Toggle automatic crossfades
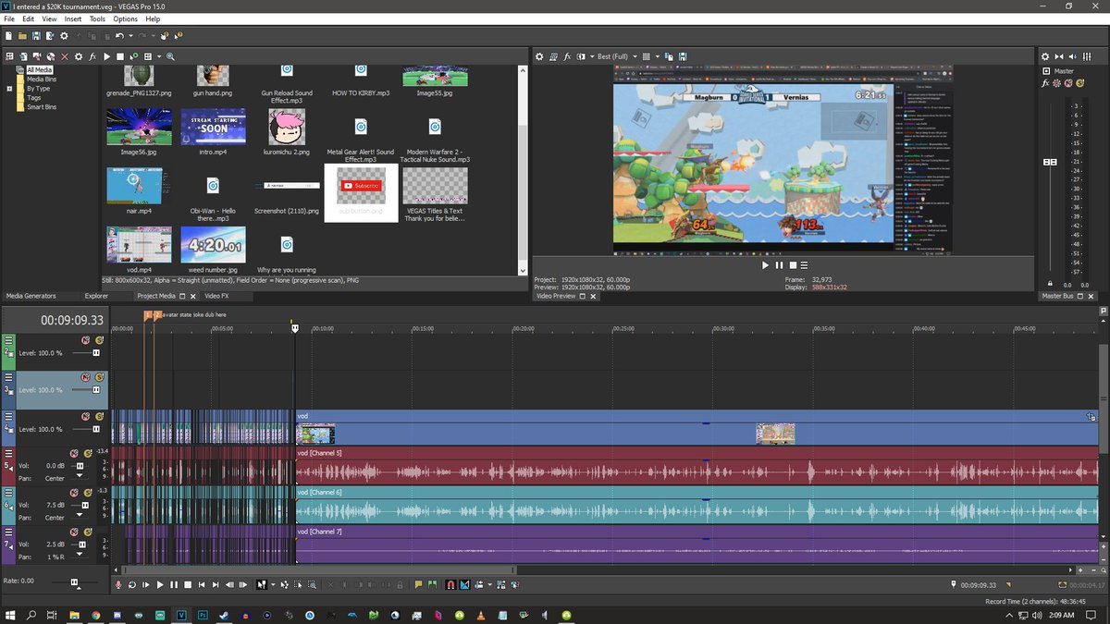Viewport: 1110px width, 624px height. click(x=464, y=584)
